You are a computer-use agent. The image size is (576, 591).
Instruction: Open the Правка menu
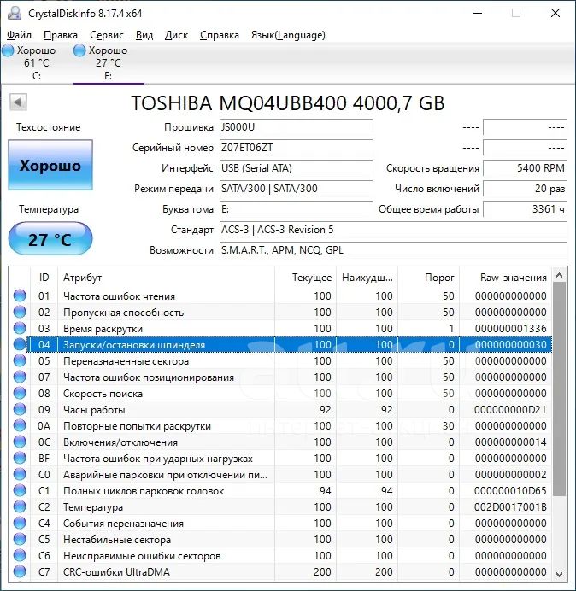(61, 35)
